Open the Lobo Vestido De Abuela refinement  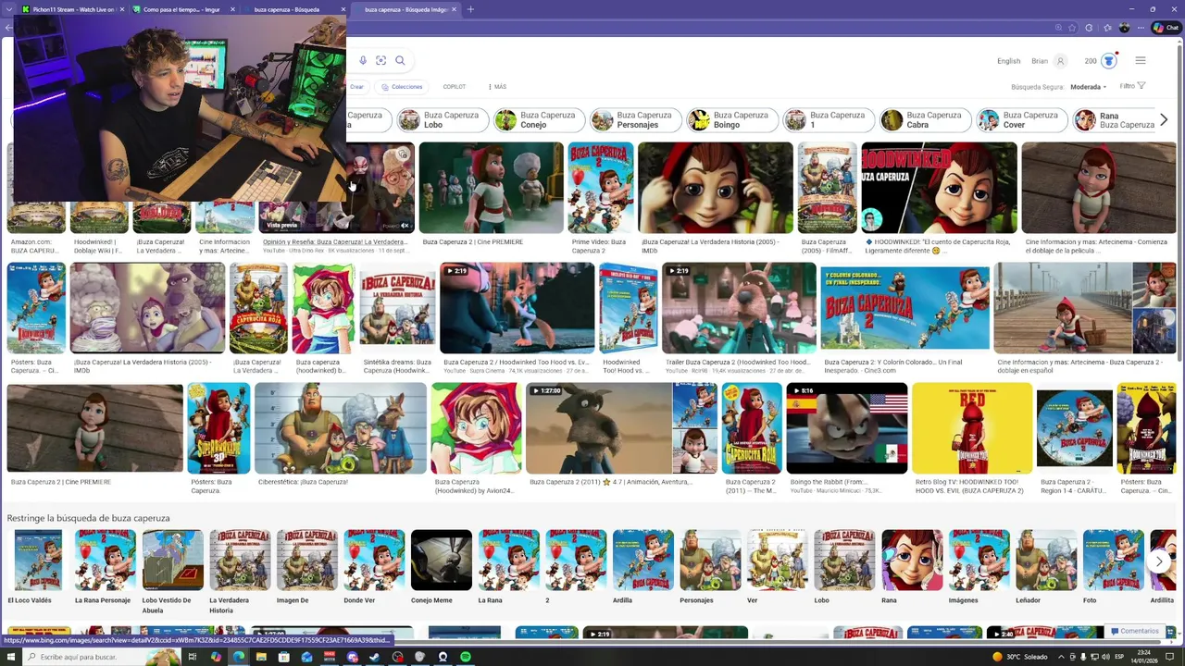pyautogui.click(x=172, y=572)
